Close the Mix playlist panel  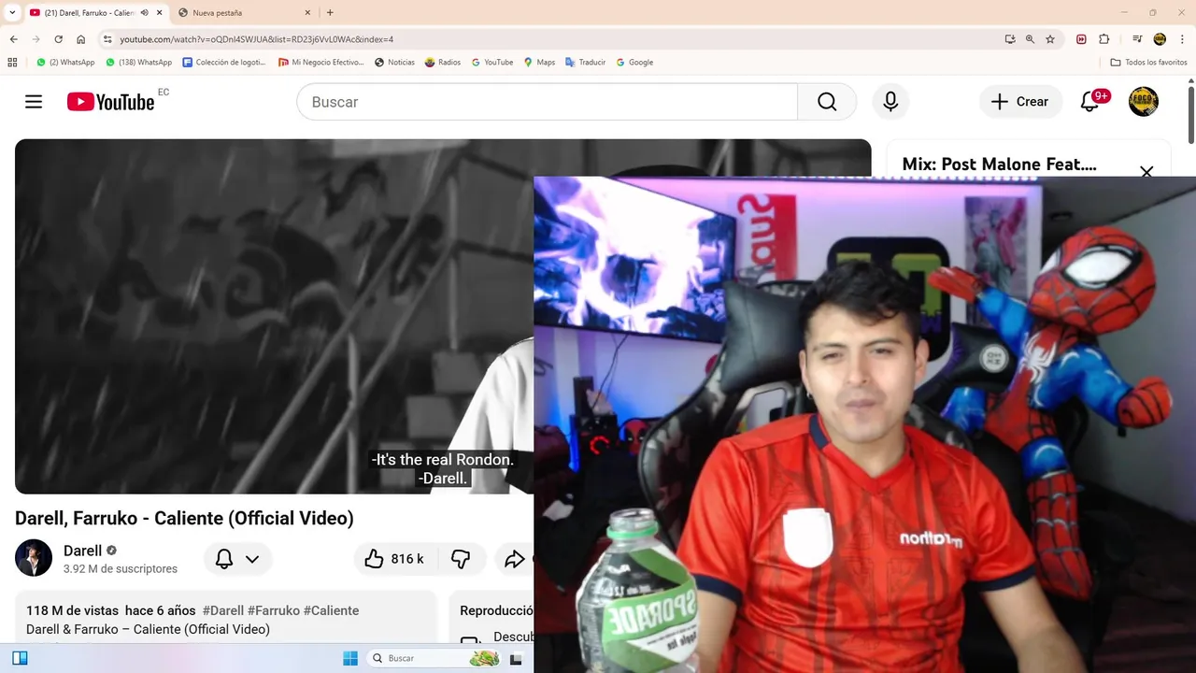coord(1146,171)
